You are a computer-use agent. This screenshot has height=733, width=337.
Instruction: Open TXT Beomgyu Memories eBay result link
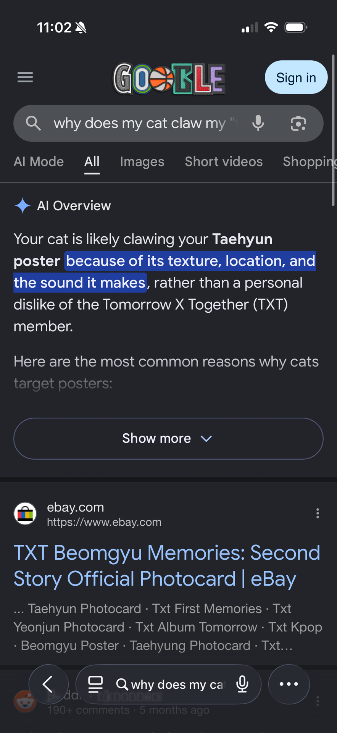[x=167, y=566]
